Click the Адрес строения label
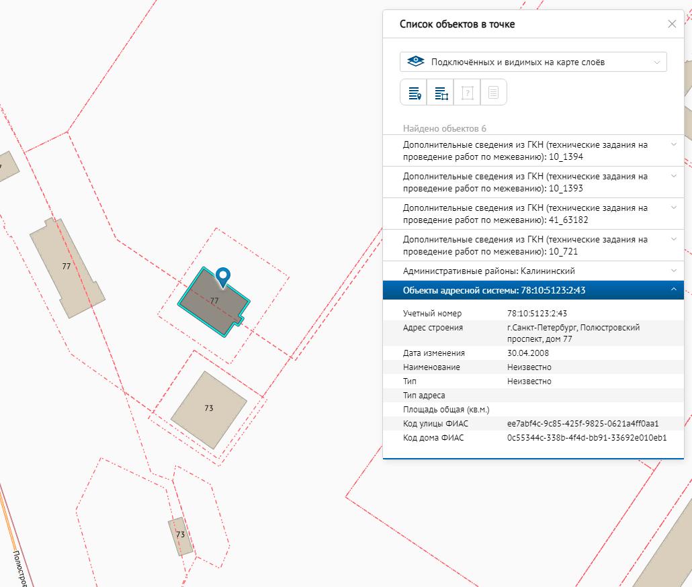 tap(433, 328)
